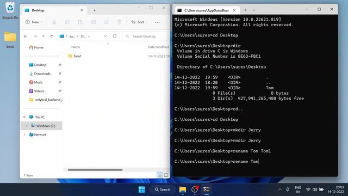Select the terminal tab C:\Users\sures\AppData

207,10
